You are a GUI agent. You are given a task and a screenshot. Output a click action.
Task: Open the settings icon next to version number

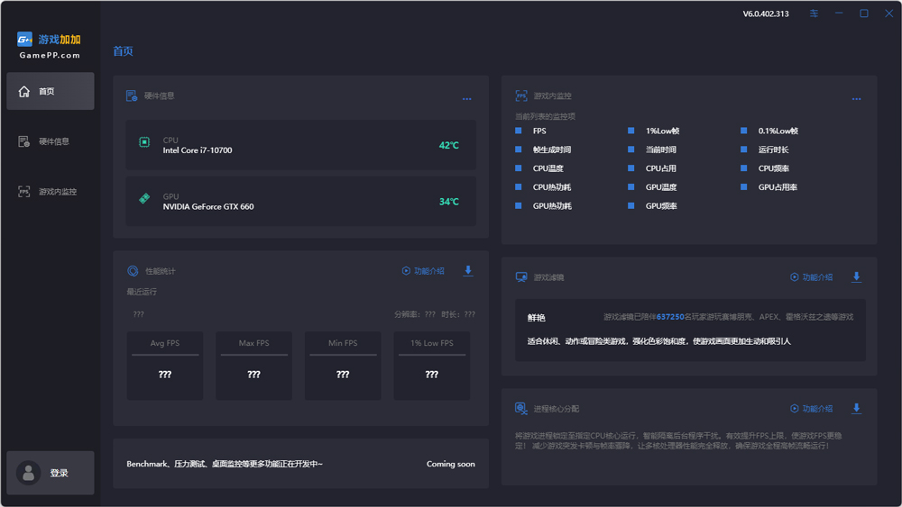tap(815, 14)
